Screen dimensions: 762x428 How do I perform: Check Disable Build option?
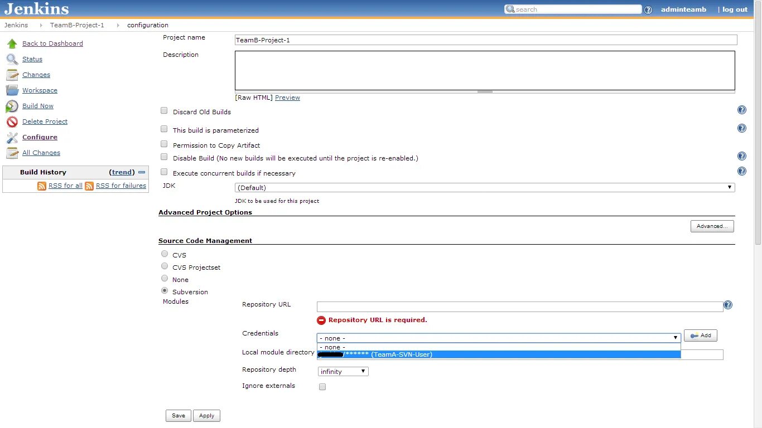(x=164, y=157)
